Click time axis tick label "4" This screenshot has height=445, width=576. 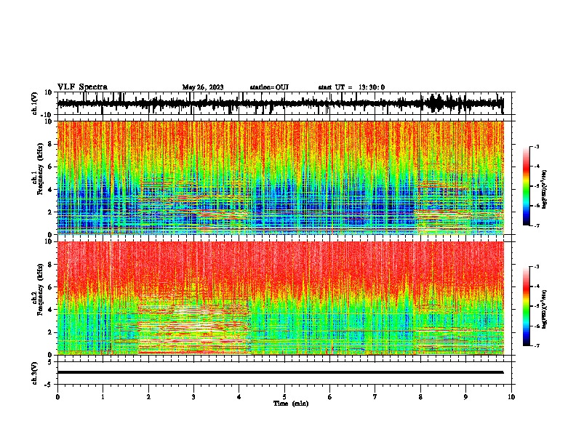tap(239, 397)
